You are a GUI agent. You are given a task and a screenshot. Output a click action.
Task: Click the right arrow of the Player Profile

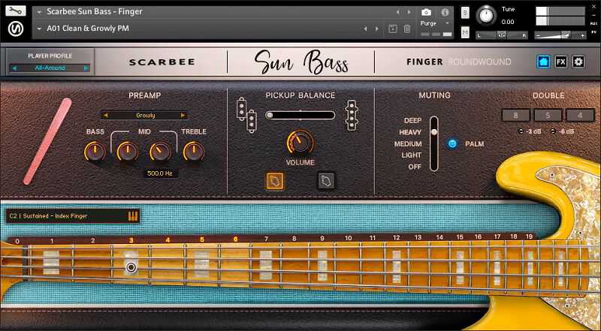86,68
